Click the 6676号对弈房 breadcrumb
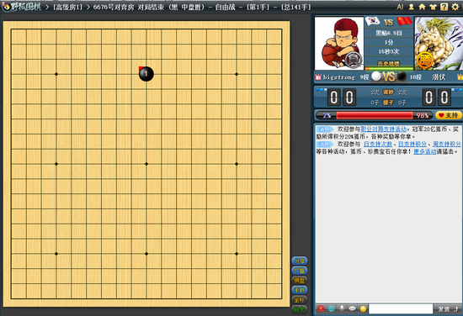Screen dimensions: 463x316 click(x=114, y=7)
